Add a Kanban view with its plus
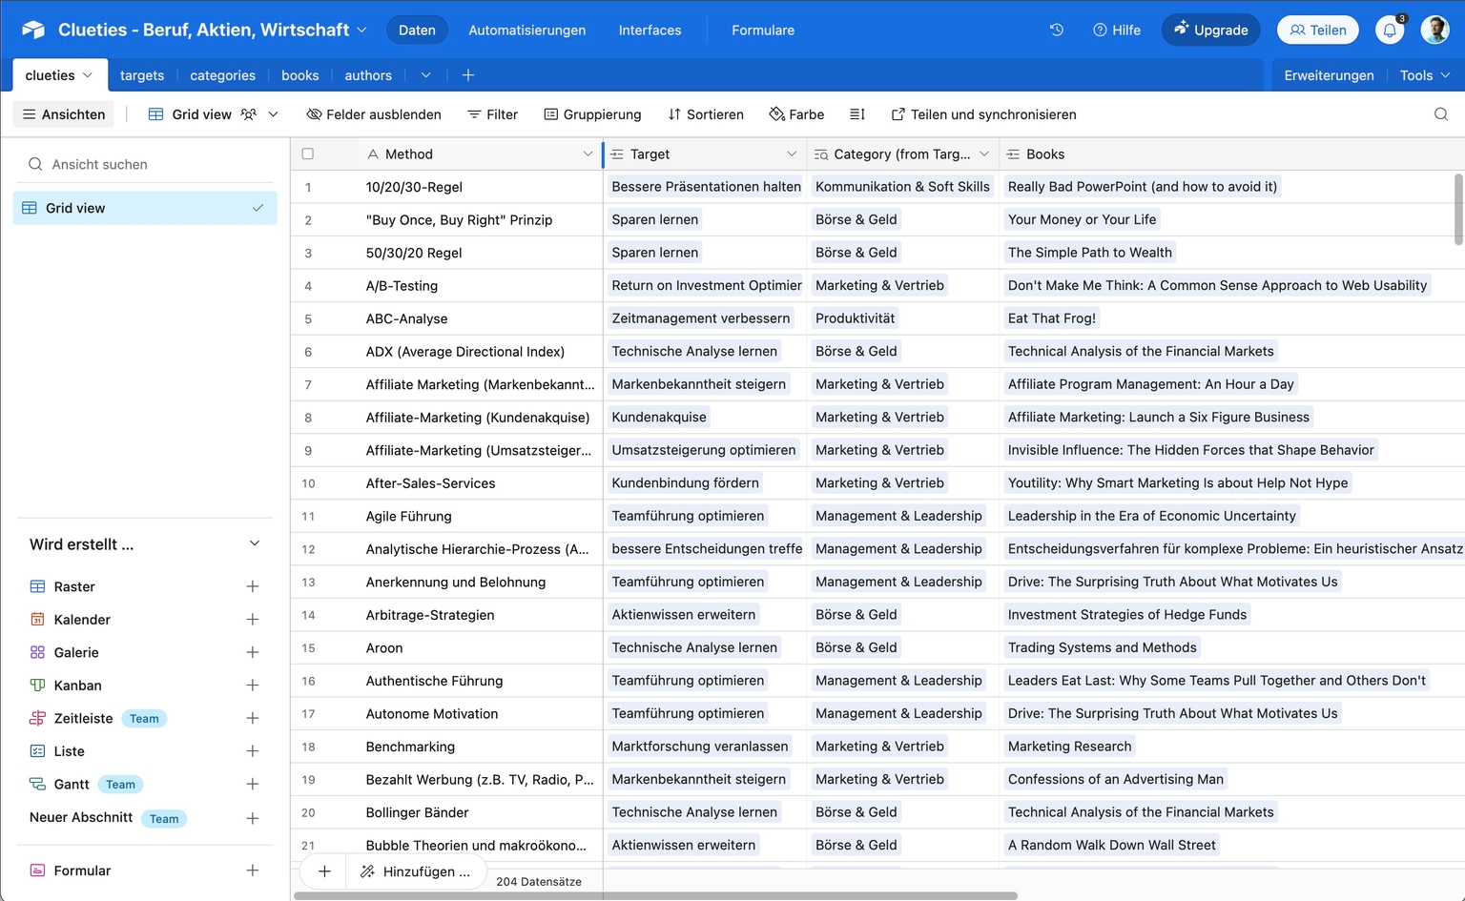The image size is (1465, 901). pyautogui.click(x=253, y=686)
